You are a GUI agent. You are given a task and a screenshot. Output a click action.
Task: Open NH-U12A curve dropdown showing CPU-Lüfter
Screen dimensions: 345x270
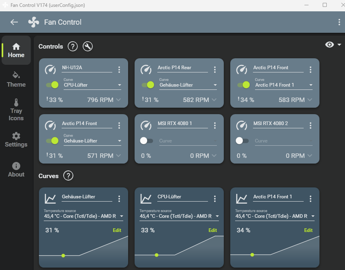[92, 85]
